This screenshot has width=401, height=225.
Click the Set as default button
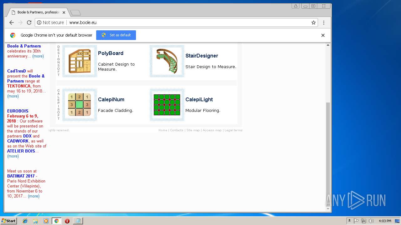point(116,35)
